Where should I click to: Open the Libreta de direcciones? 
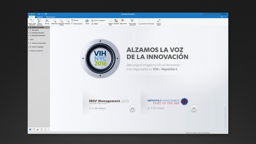[146, 24]
